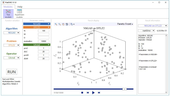Click the runtime value 6.5039e-01
Image resolution: width=170 pixels, height=96 pixels.
pos(162,31)
